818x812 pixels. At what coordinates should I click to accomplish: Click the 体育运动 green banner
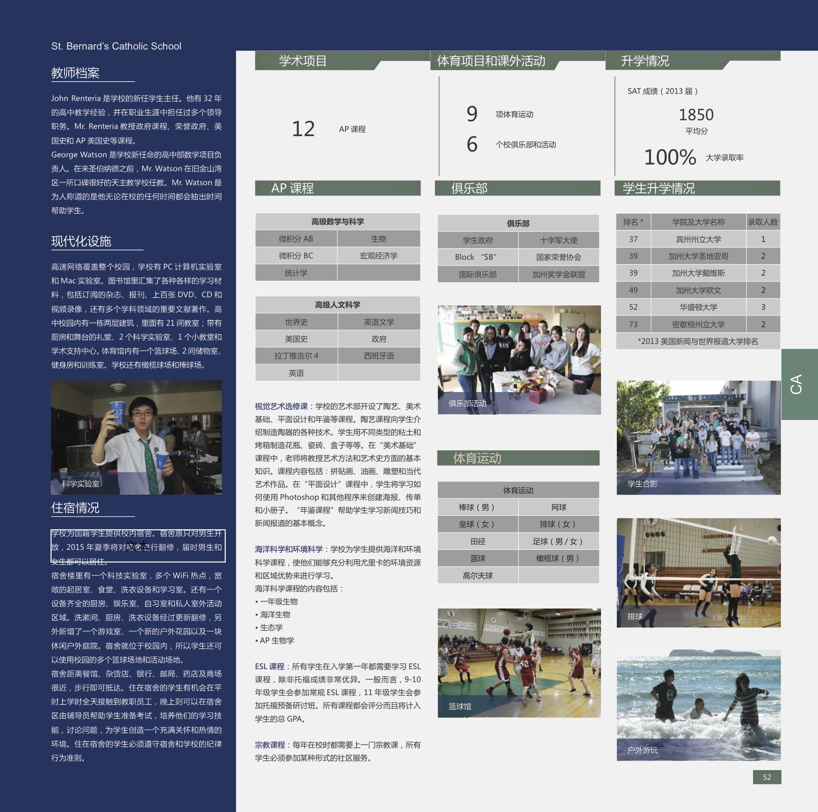pyautogui.click(x=518, y=458)
